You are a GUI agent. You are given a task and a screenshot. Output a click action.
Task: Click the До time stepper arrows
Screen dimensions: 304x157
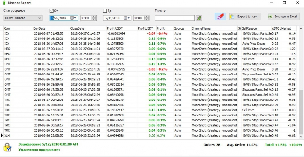click(147, 18)
